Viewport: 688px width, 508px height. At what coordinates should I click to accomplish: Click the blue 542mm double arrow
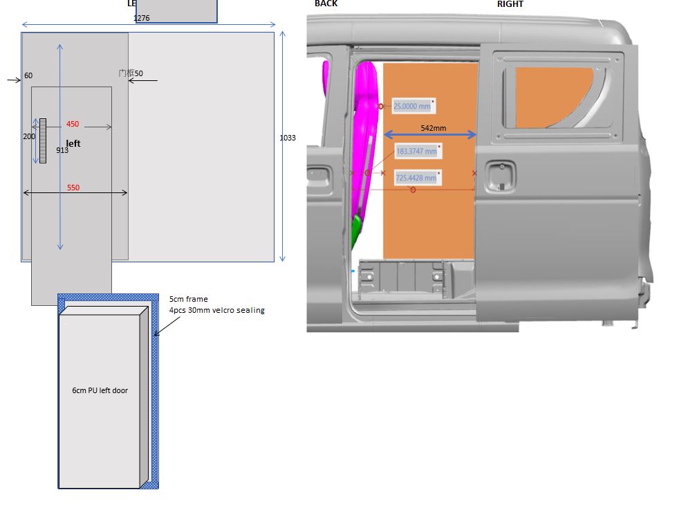pos(430,134)
